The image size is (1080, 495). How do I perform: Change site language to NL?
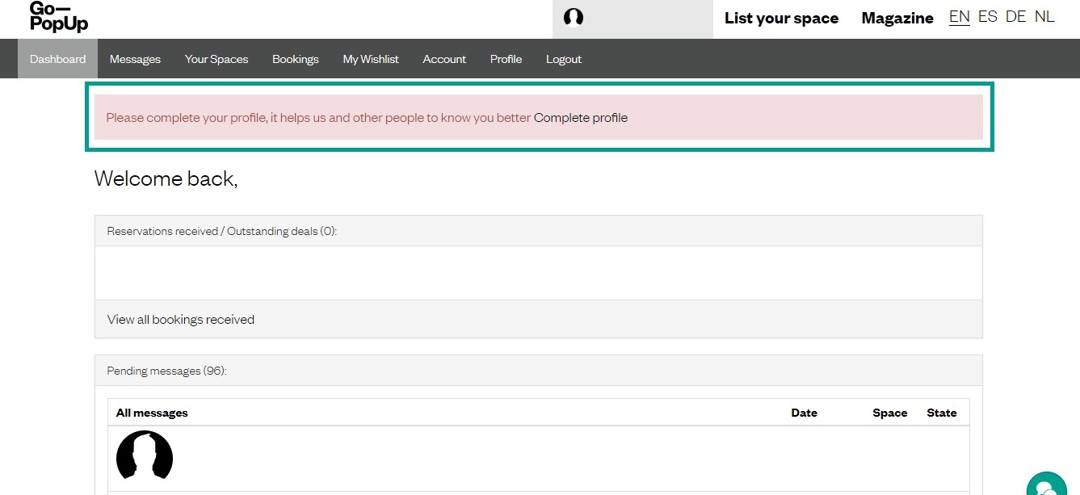(x=1044, y=17)
